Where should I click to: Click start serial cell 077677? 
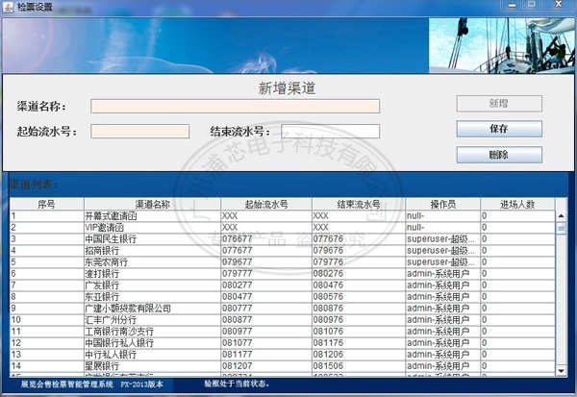(266, 251)
